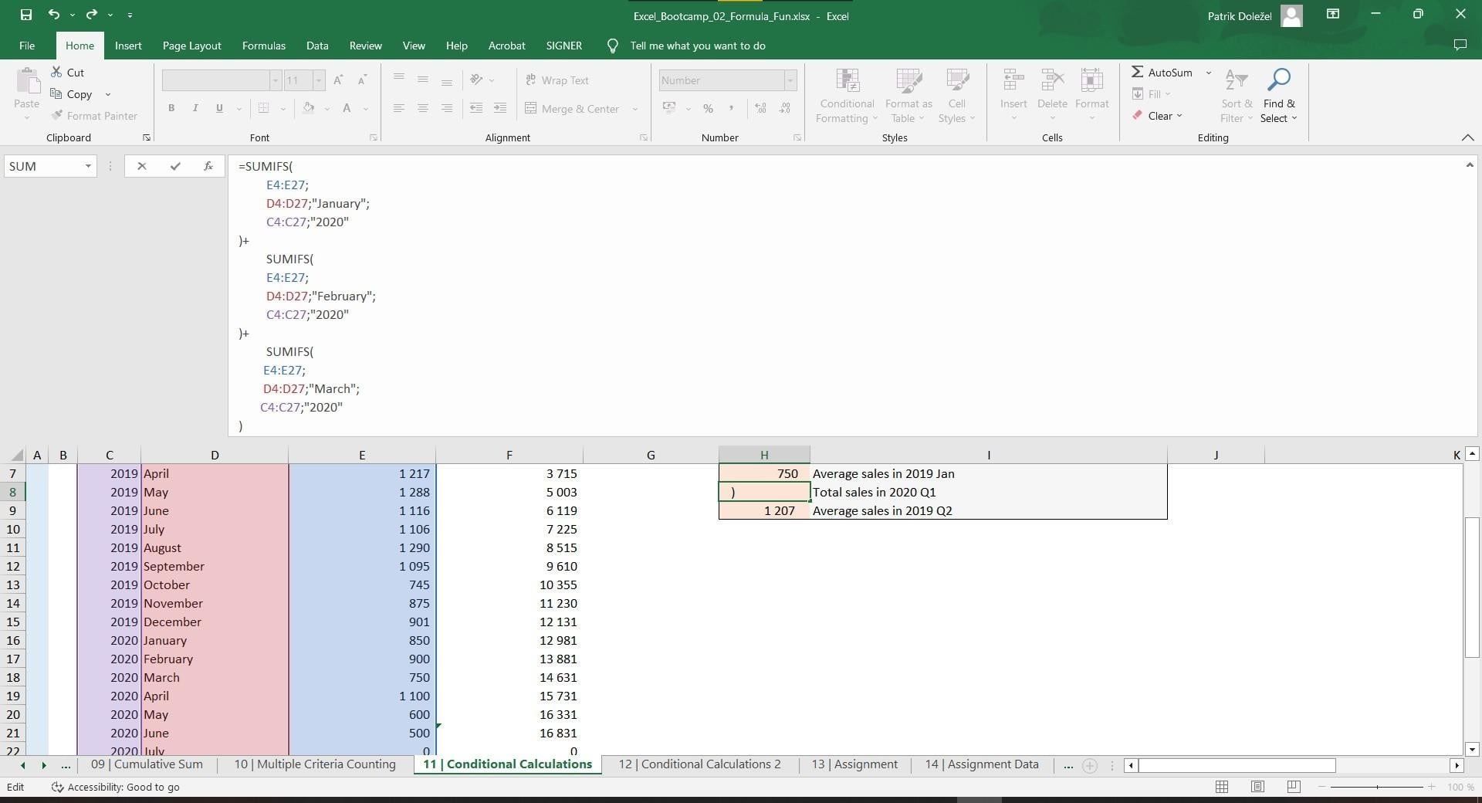Open the File menu
The height and width of the screenshot is (803, 1482).
[x=27, y=46]
